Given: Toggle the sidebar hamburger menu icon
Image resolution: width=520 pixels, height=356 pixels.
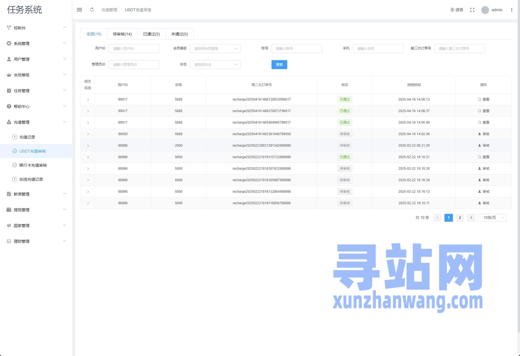Looking at the screenshot, I should pyautogui.click(x=79, y=10).
